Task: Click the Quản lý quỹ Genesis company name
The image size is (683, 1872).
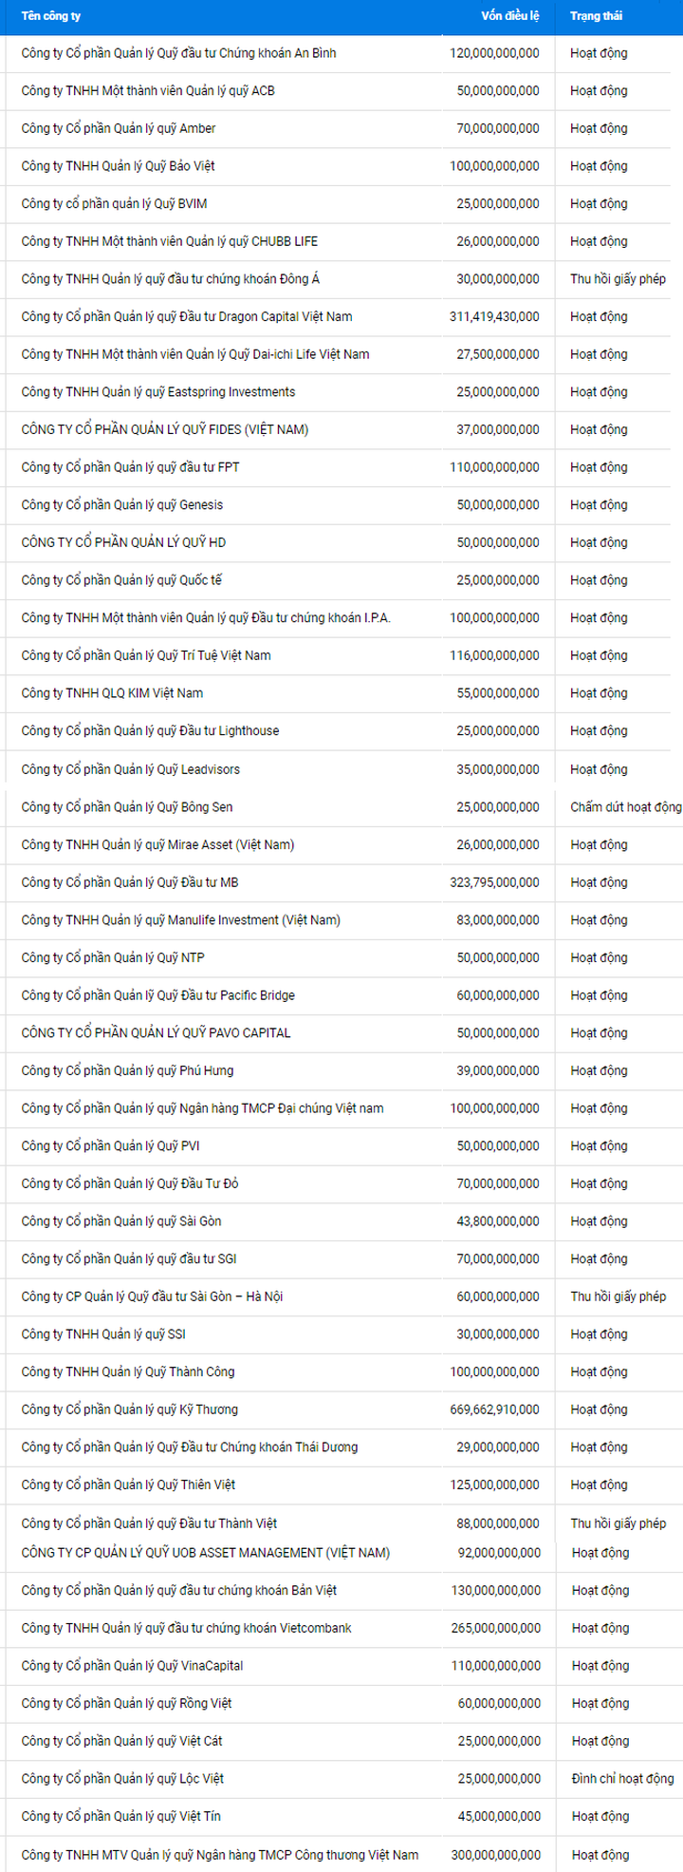Action: point(122,505)
